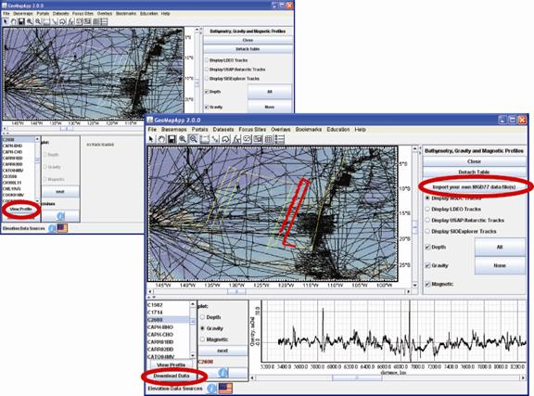Select the hand pan tool in front window
Viewport: 534px width, 396px height.
click(x=161, y=139)
